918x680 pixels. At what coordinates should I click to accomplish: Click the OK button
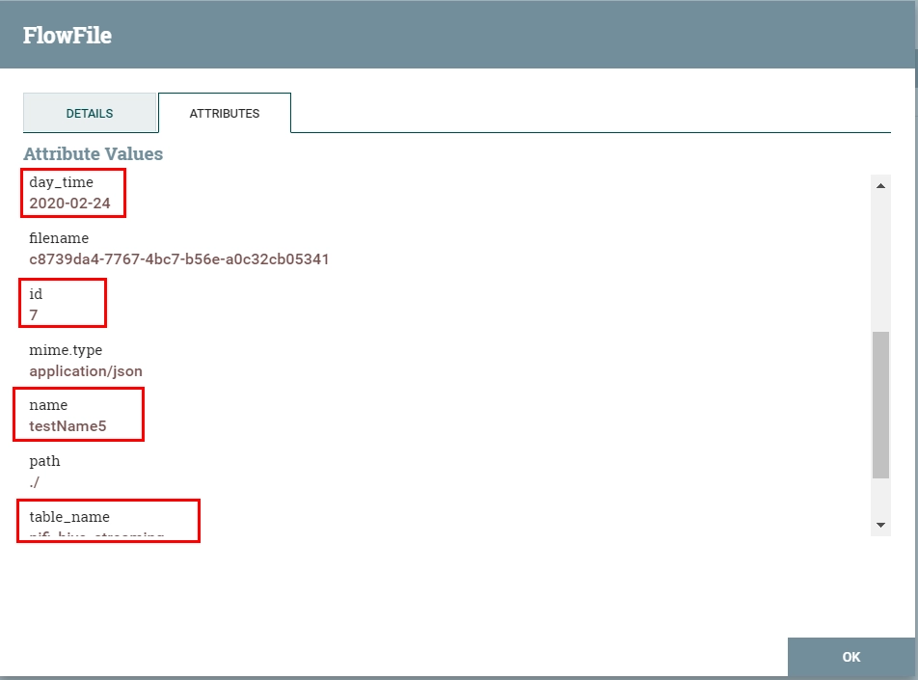(x=850, y=657)
